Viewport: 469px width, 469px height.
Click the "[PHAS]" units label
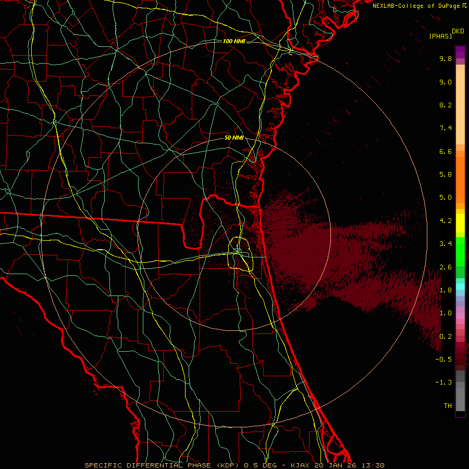(440, 36)
